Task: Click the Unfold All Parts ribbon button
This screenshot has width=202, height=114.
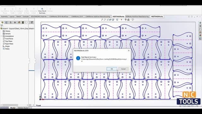Action: tap(27, 11)
